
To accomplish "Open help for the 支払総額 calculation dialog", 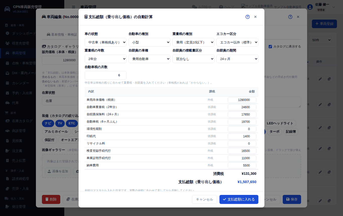I will 248,17.
